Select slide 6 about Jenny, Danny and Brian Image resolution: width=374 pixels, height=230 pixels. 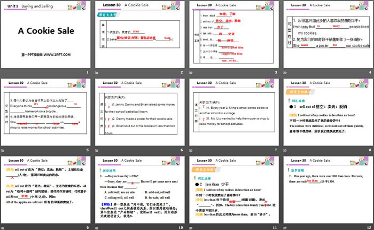(140, 113)
